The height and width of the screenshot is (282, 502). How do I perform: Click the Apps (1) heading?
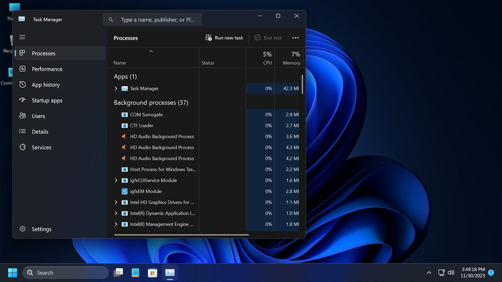(125, 76)
